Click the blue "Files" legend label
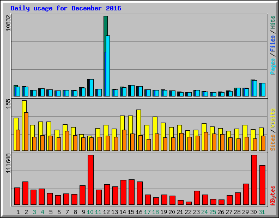This screenshot has width=279, height=218. pyautogui.click(x=273, y=44)
